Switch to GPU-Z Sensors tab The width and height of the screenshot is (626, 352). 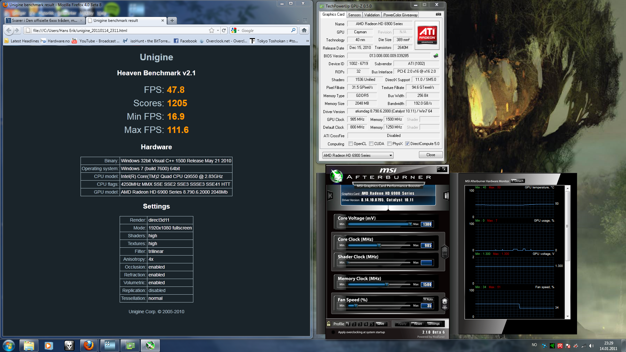[x=354, y=15]
